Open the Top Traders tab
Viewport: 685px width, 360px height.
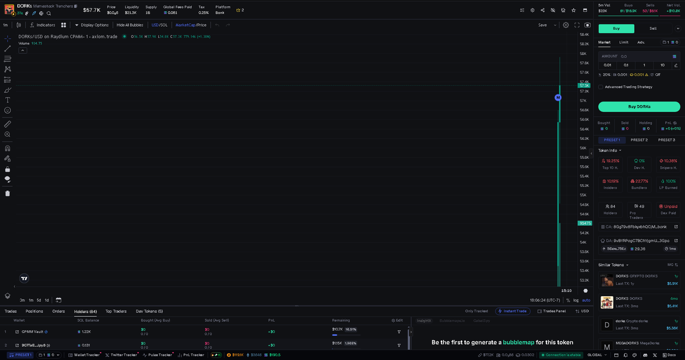tap(116, 312)
